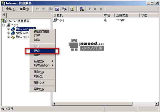
Task: Sort by the 连接类型 column header
Action: (x=127, y=15)
